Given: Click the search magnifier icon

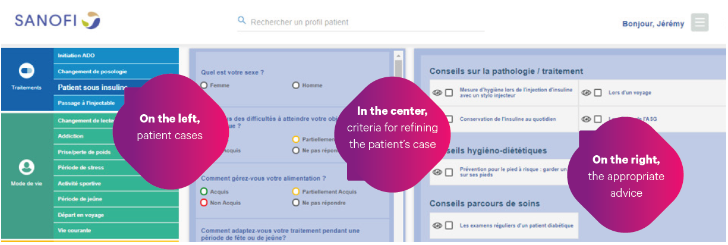Looking at the screenshot, I should 242,20.
